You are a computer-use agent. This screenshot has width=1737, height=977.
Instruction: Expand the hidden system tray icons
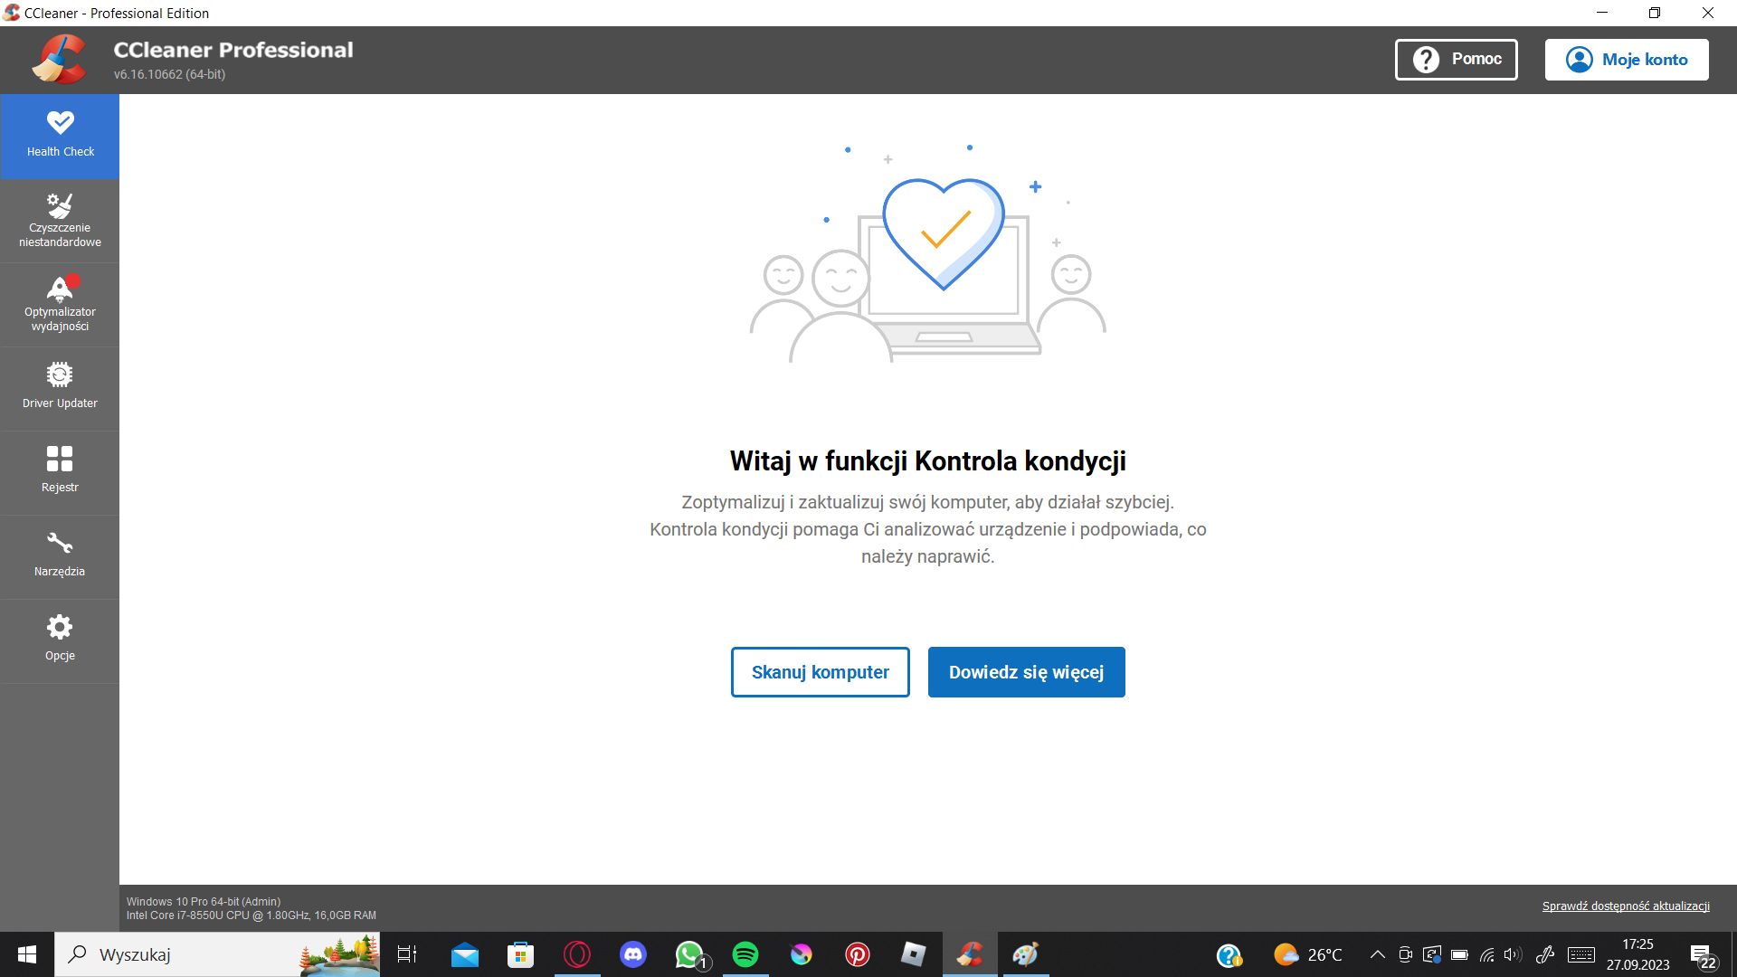pos(1377,954)
